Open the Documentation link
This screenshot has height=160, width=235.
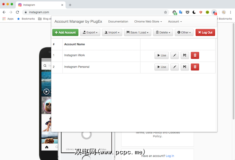pyautogui.click(x=118, y=22)
